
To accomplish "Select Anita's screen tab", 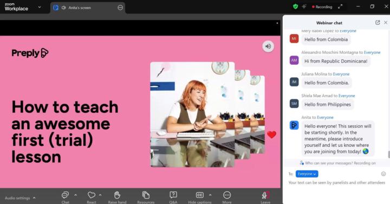I will tap(88, 8).
